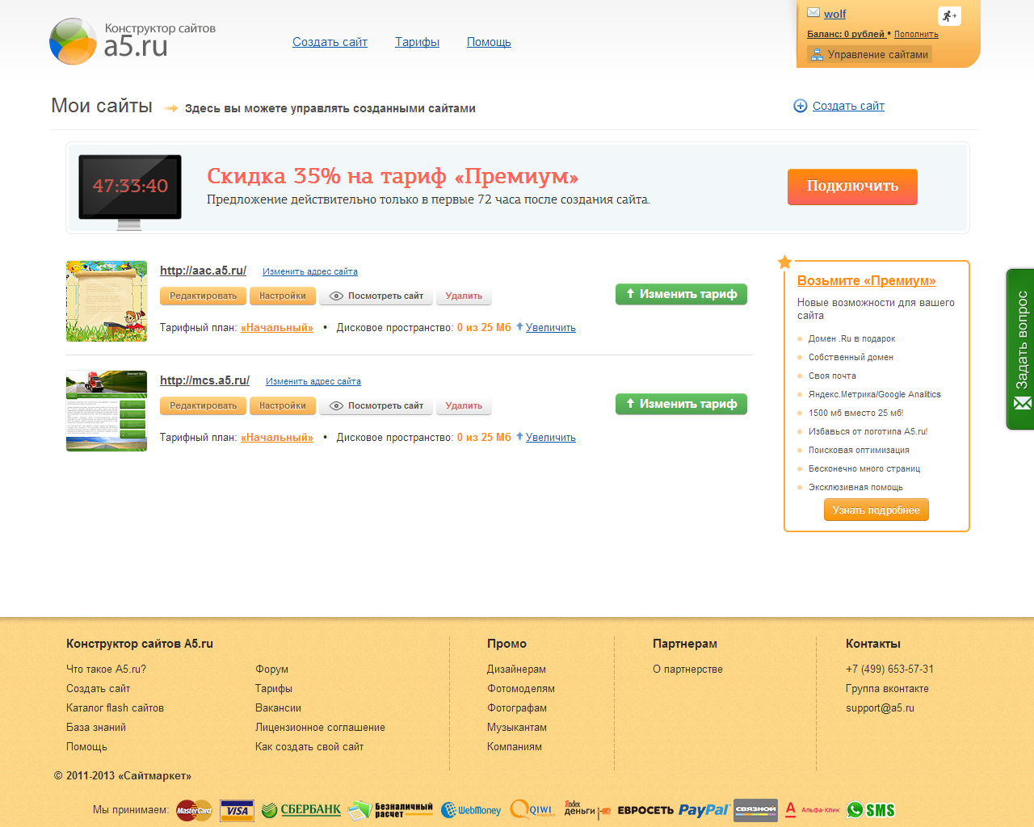Click the WebMoney logo
The width and height of the screenshot is (1034, 827).
471,810
